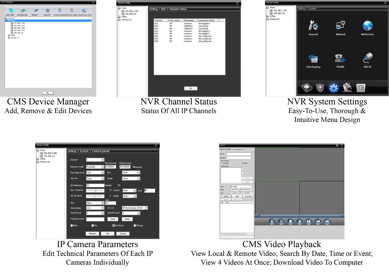Enable the Mirror checkbox
389x274 pixels.
click(72, 225)
